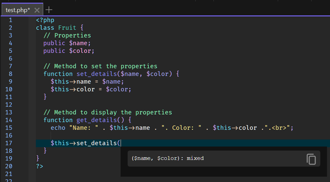Click line number 14 in the gutter
The width and height of the screenshot is (330, 182).
(9, 120)
